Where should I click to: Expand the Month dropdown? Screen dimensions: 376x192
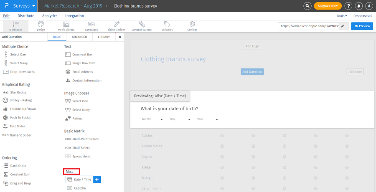(152, 119)
